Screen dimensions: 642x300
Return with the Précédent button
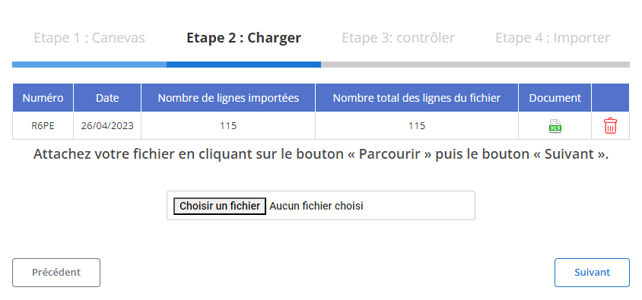pyautogui.click(x=56, y=273)
